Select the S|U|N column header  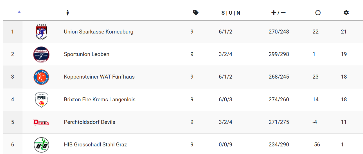(231, 13)
